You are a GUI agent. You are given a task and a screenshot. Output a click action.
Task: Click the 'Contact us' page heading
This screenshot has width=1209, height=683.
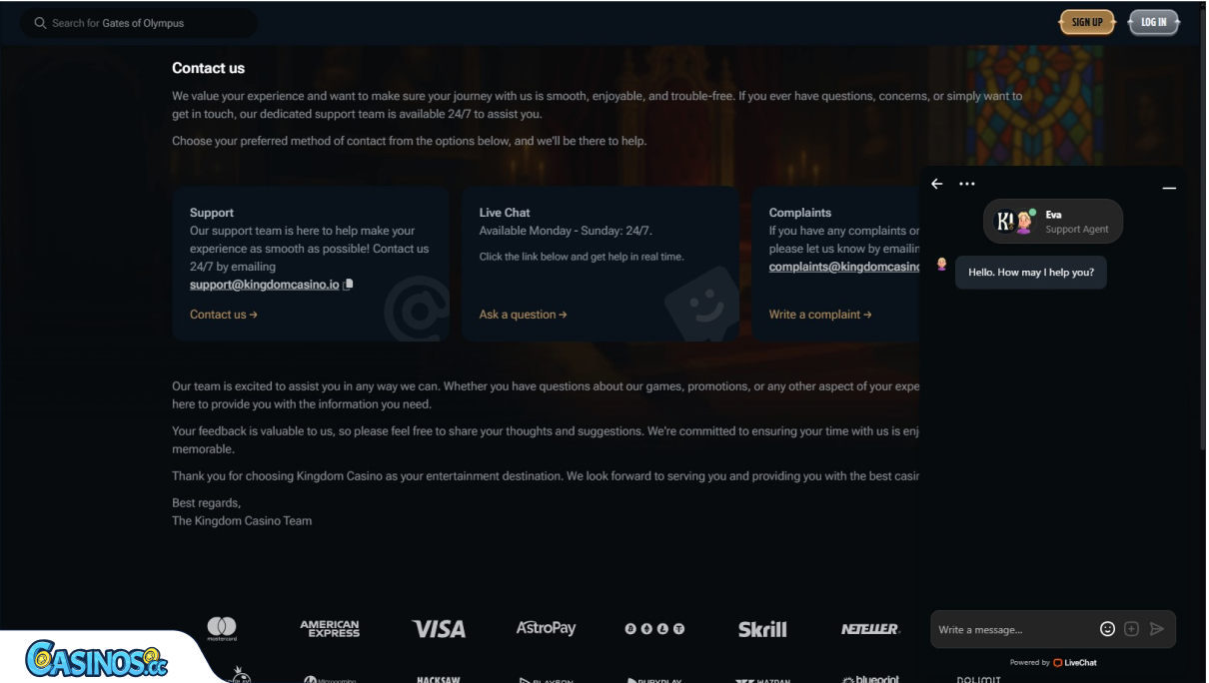click(x=208, y=68)
